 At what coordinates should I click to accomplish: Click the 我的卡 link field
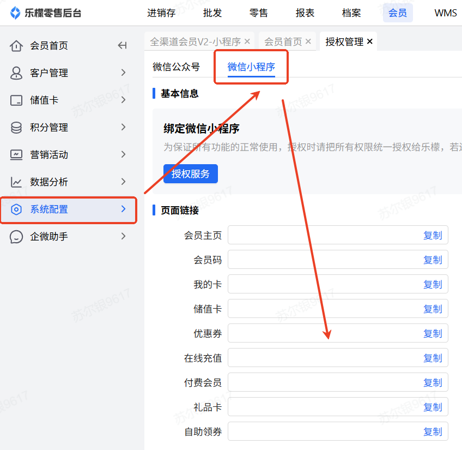tap(338, 284)
